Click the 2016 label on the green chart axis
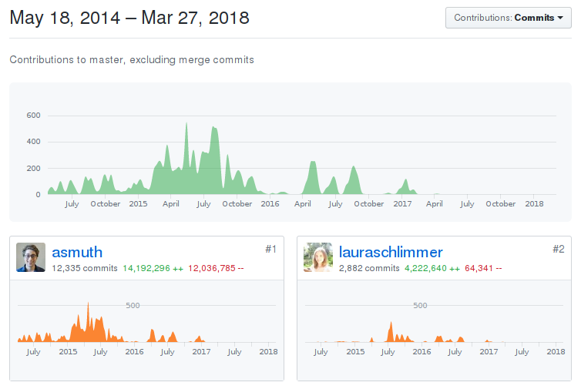This screenshot has width=581, height=389. pyautogui.click(x=270, y=204)
